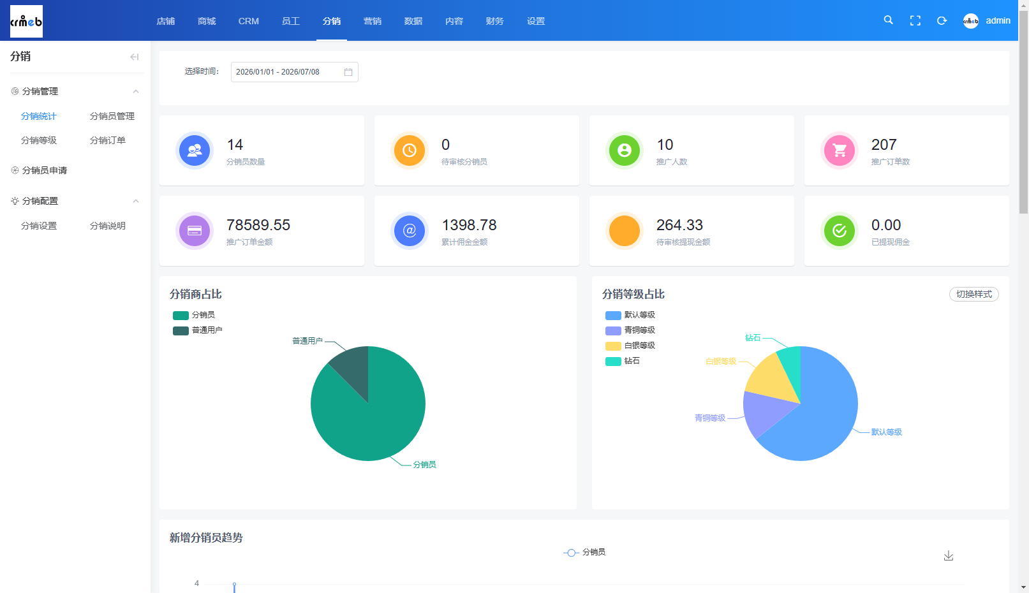Screen dimensions: 1029x593
Task: Toggle 青铜等级 legend in level chart
Action: pyautogui.click(x=630, y=330)
